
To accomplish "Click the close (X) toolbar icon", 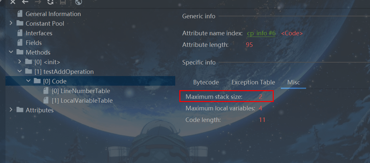I will 13,2.
